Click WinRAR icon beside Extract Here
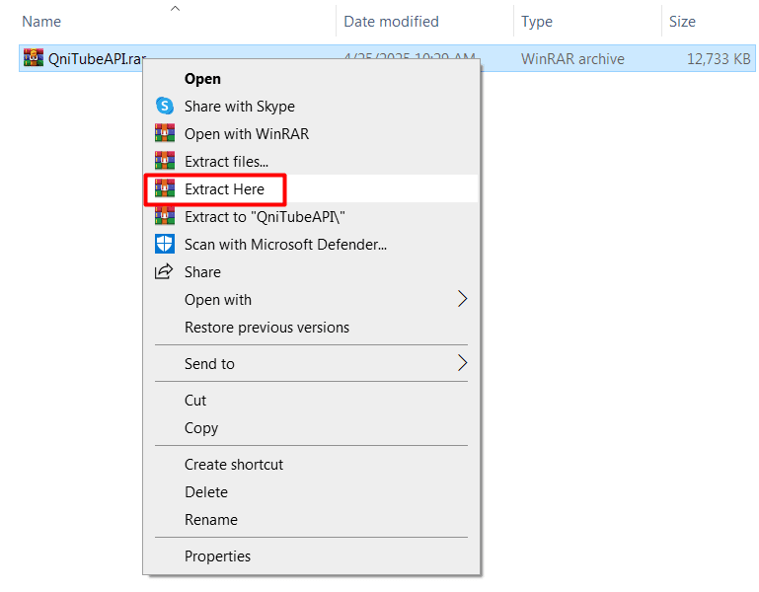 (165, 188)
